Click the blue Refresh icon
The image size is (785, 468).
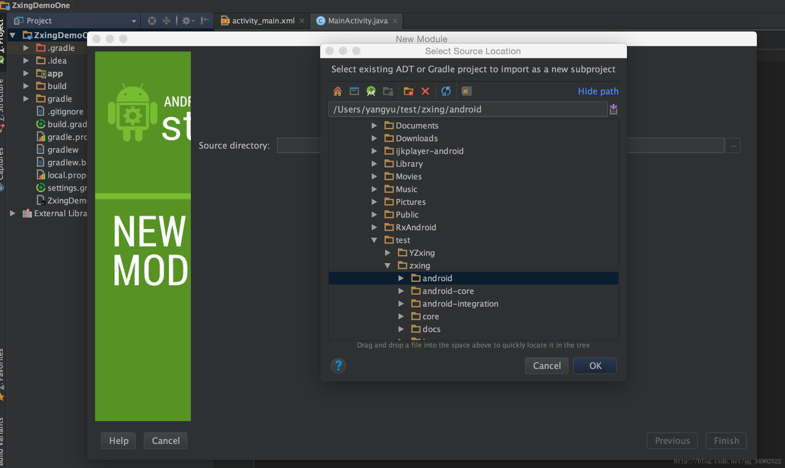click(x=446, y=91)
